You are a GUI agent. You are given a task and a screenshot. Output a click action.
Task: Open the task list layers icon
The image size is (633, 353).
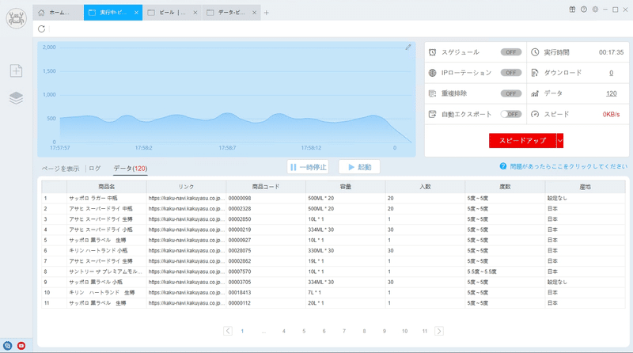point(16,97)
